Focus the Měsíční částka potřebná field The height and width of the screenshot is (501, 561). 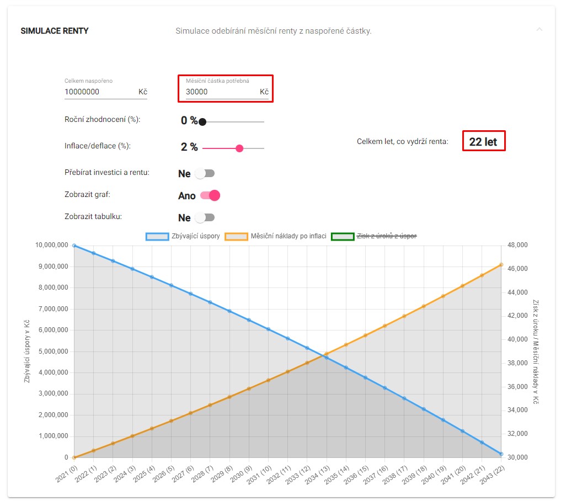tap(221, 92)
